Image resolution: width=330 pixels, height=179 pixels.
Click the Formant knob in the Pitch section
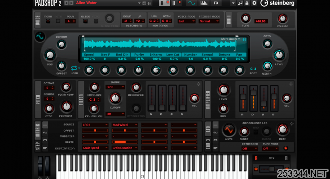tap(66, 107)
